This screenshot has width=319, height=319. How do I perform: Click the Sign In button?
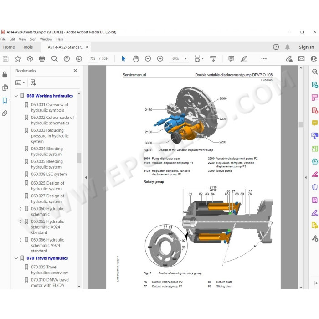[306, 47]
